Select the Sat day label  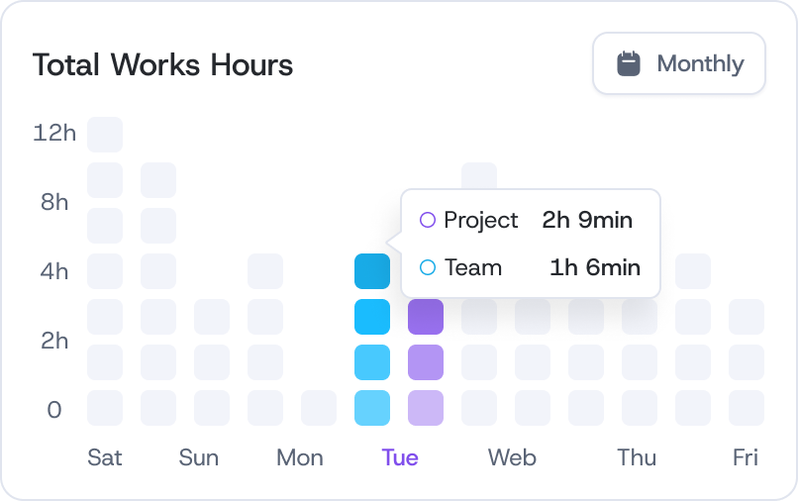click(x=105, y=457)
